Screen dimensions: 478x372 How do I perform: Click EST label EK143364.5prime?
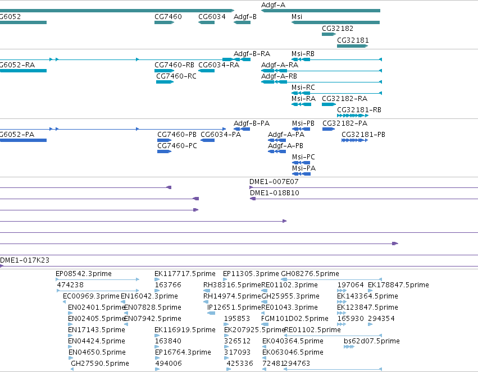pos(367,296)
